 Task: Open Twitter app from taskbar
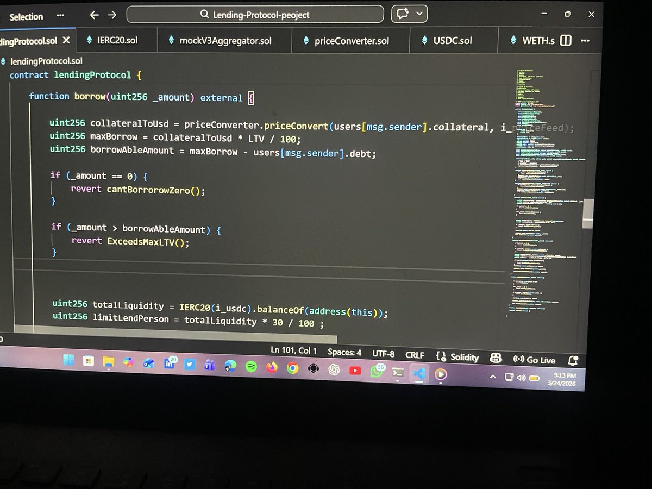[x=190, y=365]
